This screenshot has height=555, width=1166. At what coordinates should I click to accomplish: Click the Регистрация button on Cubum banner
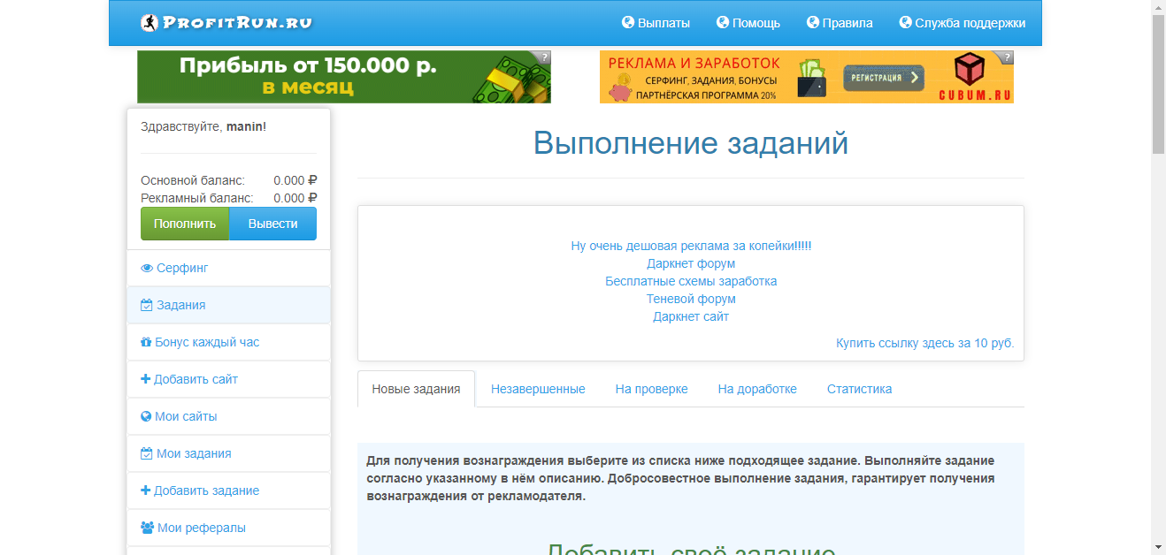[883, 78]
